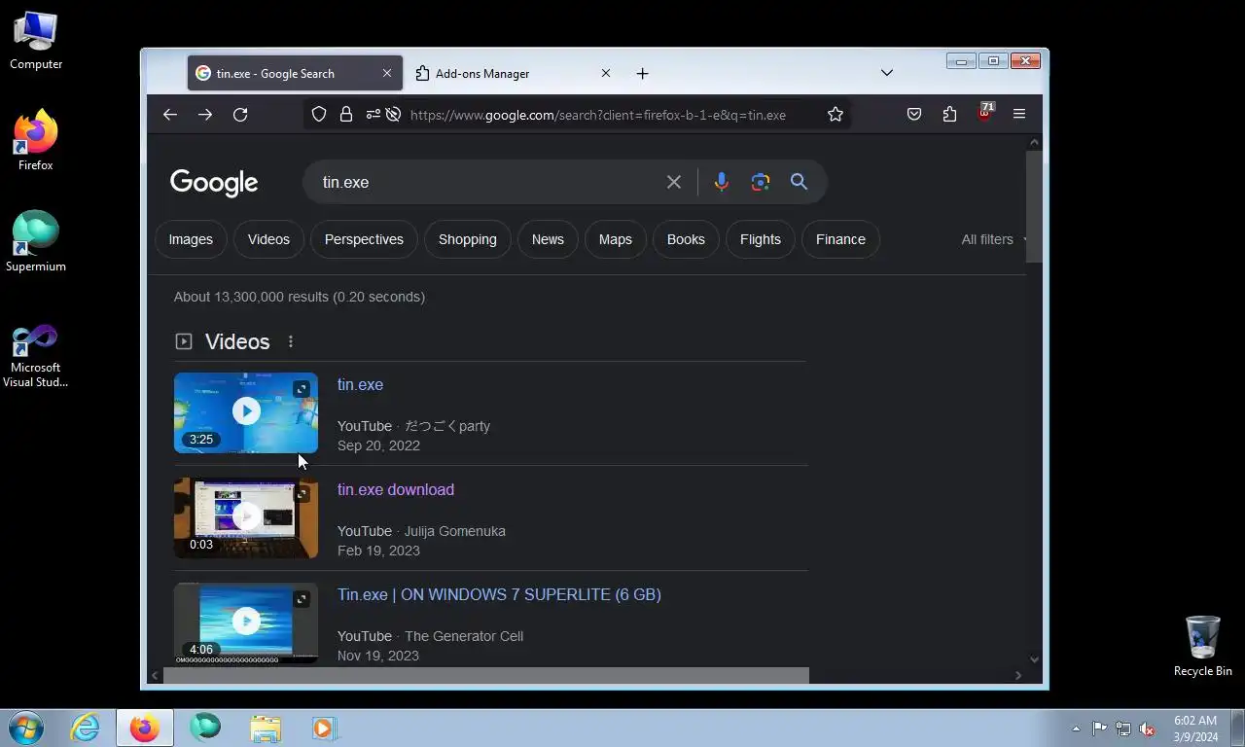Image resolution: width=1245 pixels, height=747 pixels.
Task: Select the Images search filter
Action: coord(191,239)
